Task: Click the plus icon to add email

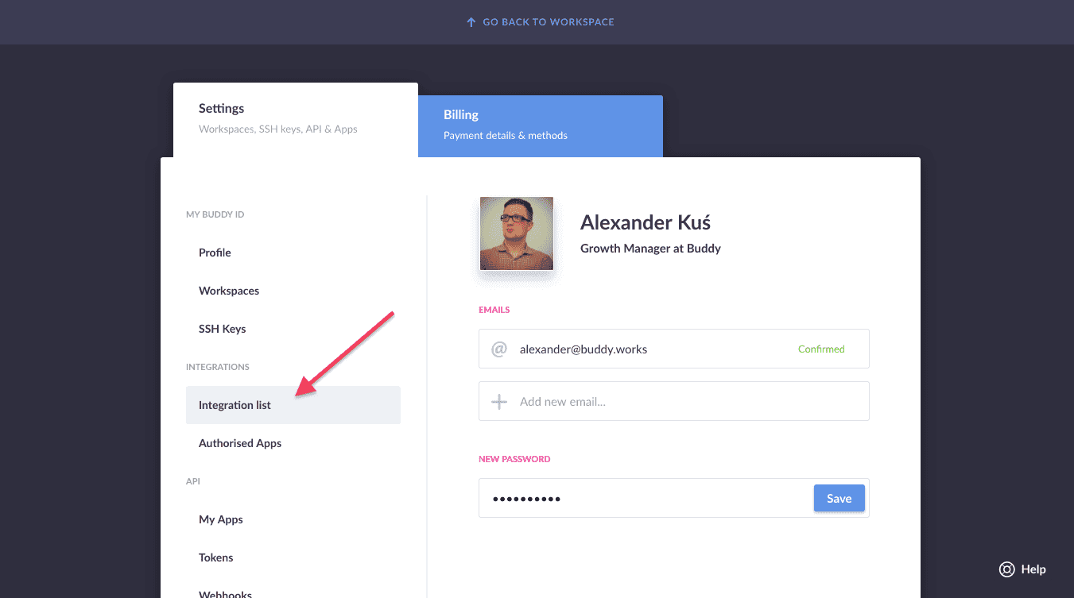Action: click(499, 402)
